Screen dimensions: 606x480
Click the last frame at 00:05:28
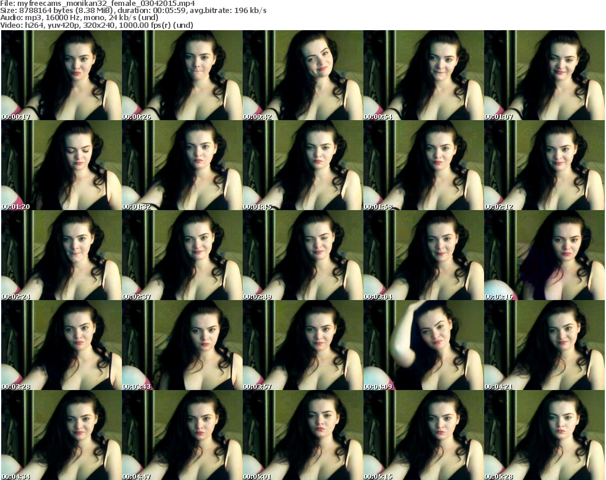(544, 435)
